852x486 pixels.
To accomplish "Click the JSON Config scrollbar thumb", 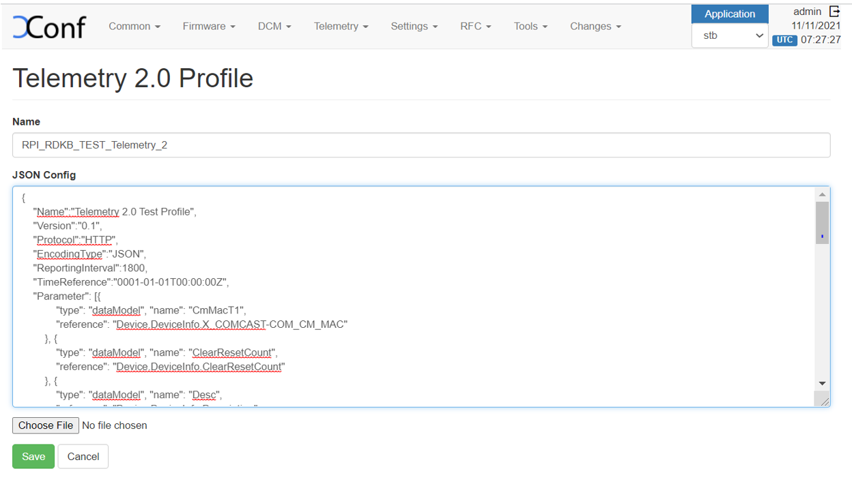I will pos(822,223).
